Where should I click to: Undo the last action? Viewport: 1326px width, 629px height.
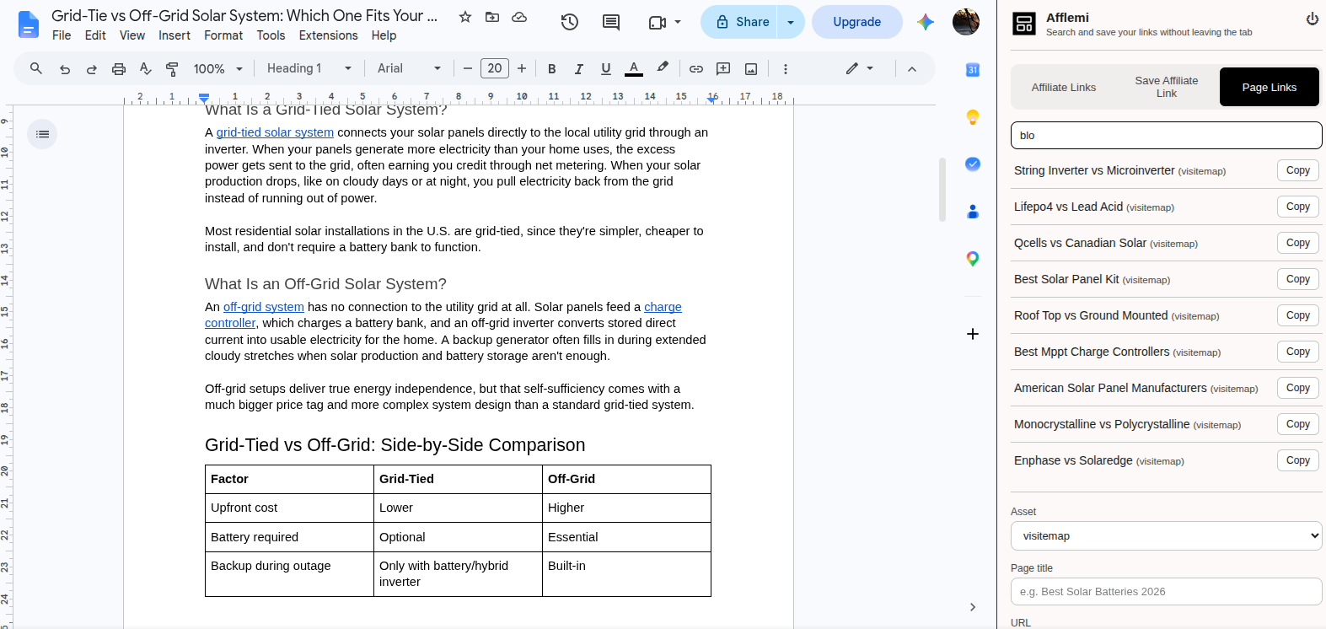(x=65, y=69)
